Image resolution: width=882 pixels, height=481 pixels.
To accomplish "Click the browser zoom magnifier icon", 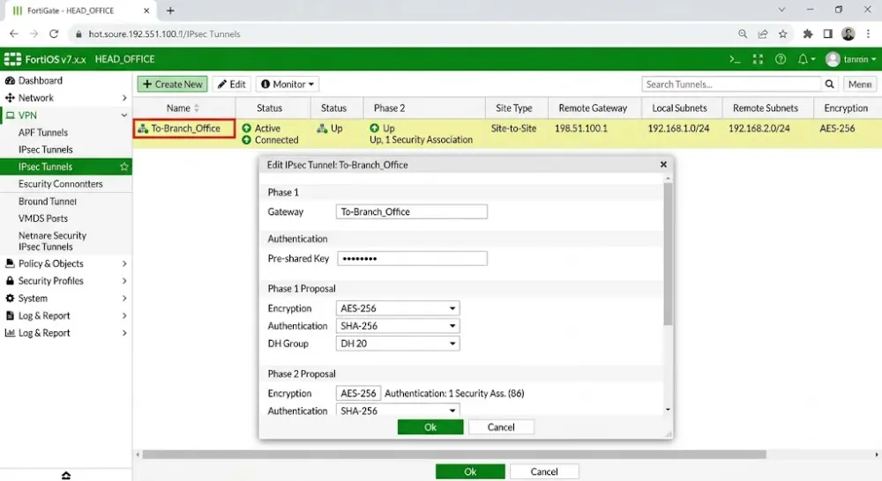I will 743,33.
